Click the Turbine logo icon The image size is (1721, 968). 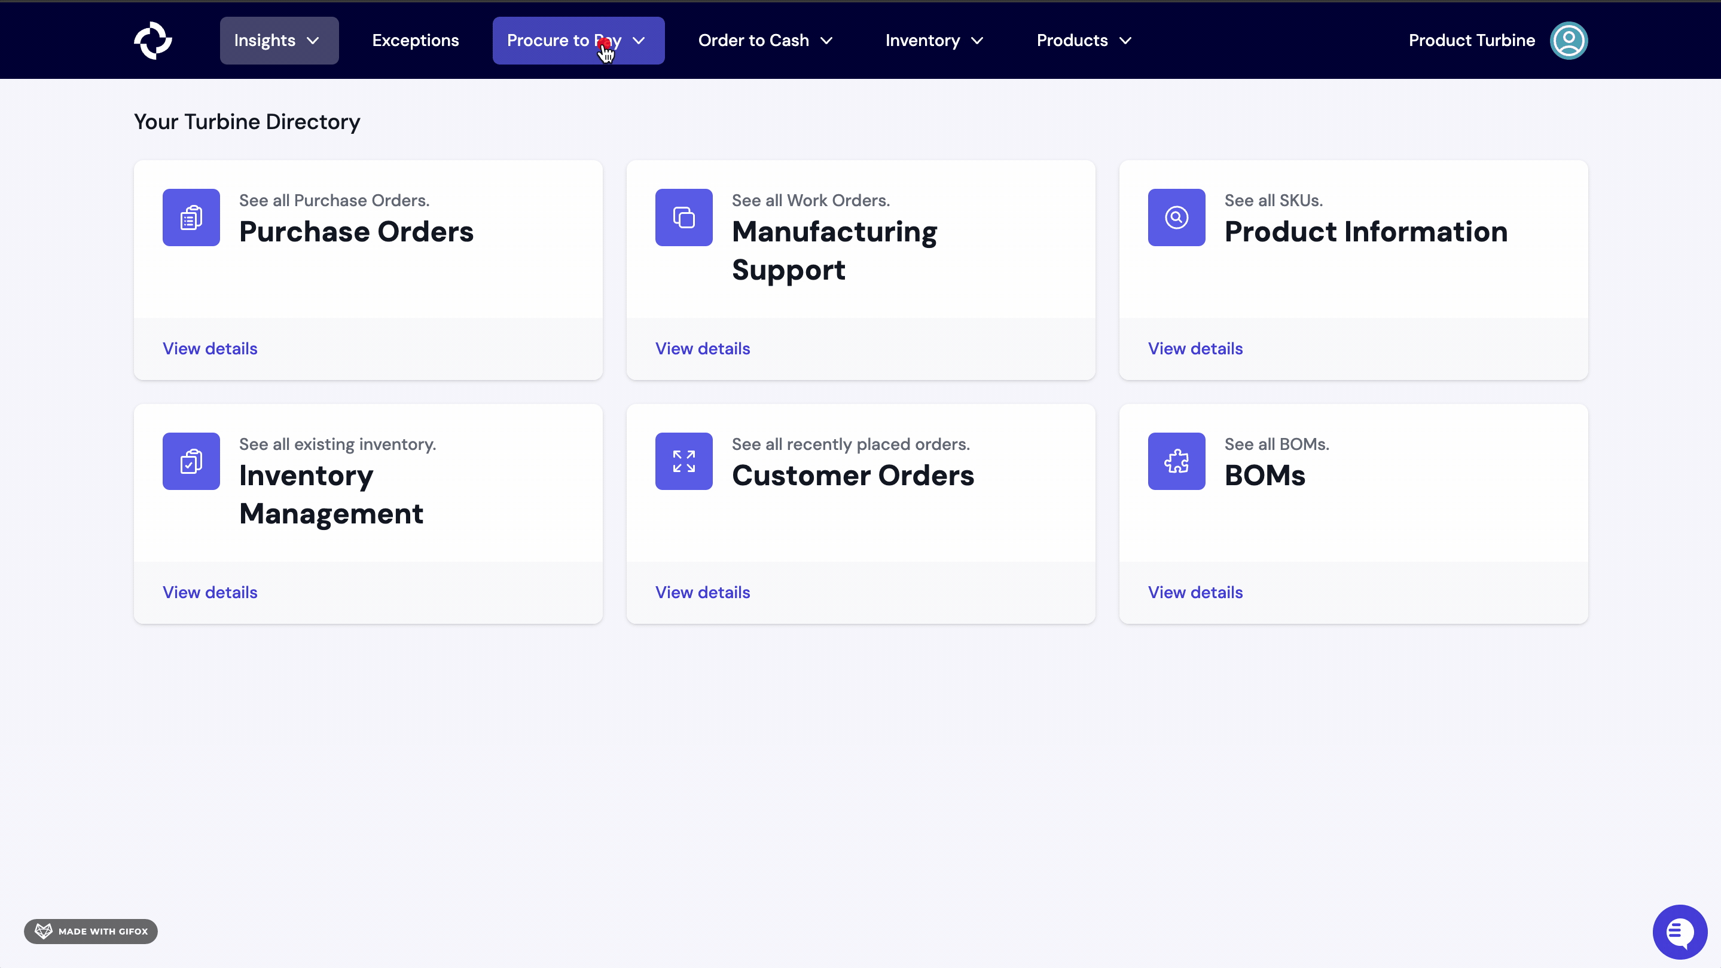point(153,41)
